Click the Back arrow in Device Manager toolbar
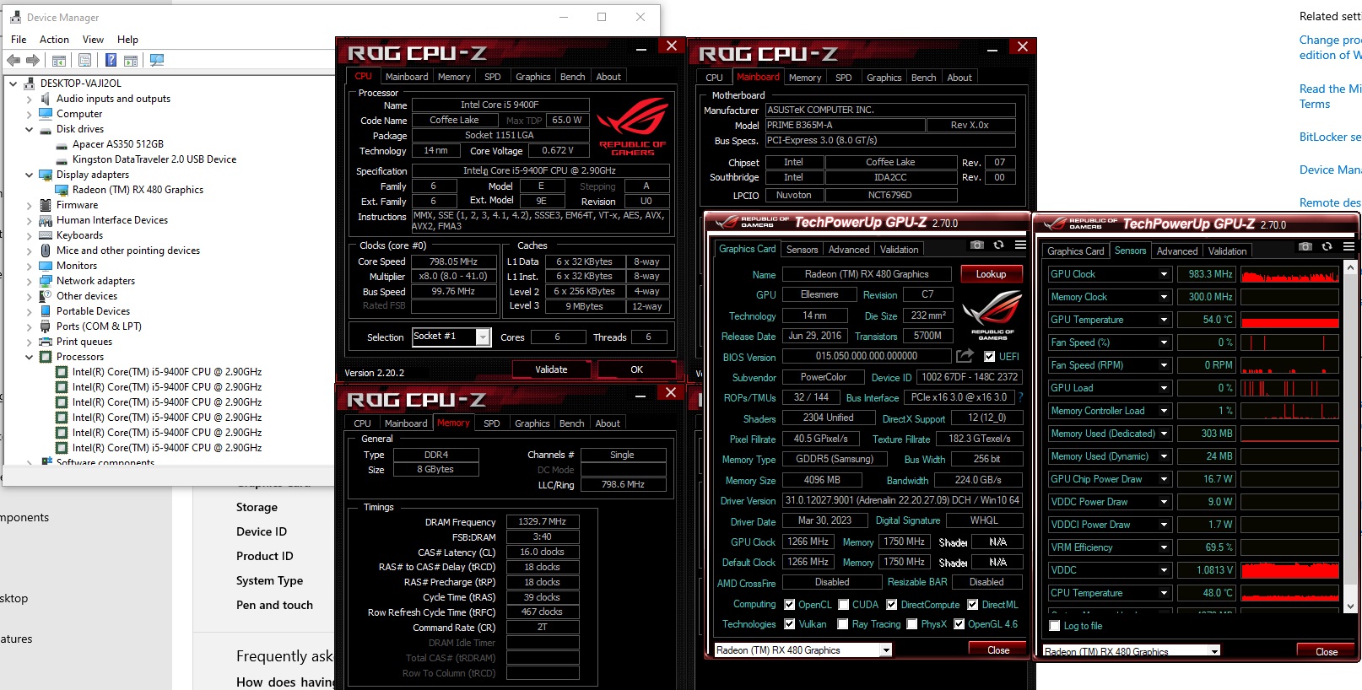The height and width of the screenshot is (690, 1362). tap(14, 60)
